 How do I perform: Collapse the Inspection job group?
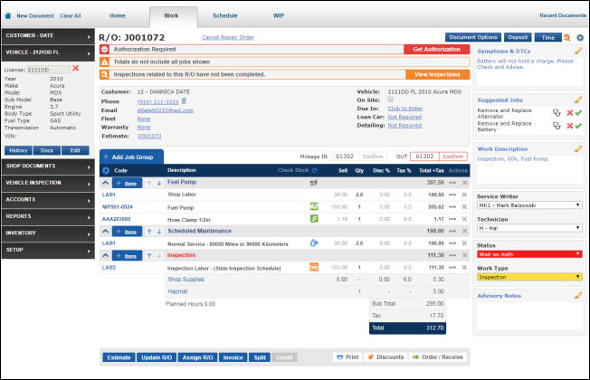coord(106,255)
